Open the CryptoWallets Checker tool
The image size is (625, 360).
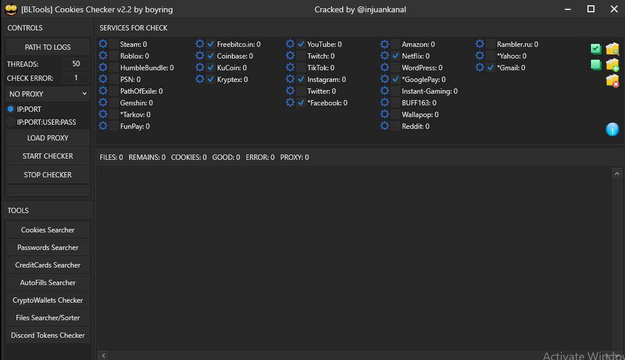[x=48, y=300]
